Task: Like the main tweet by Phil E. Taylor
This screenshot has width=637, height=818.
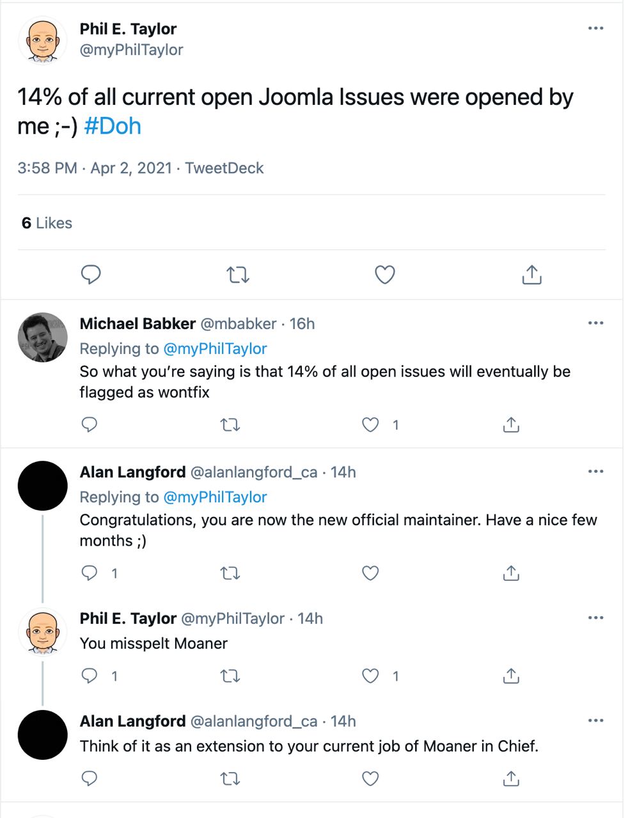Action: coord(384,275)
